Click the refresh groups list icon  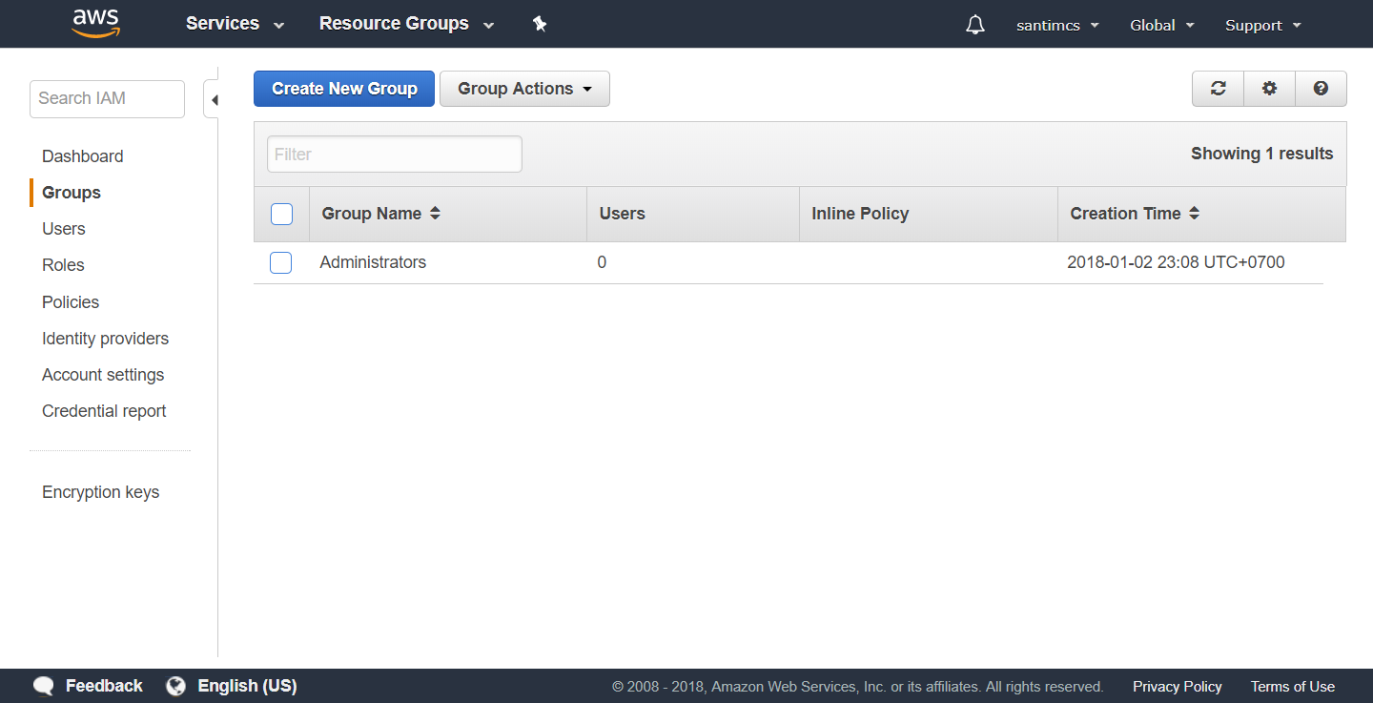click(1218, 89)
